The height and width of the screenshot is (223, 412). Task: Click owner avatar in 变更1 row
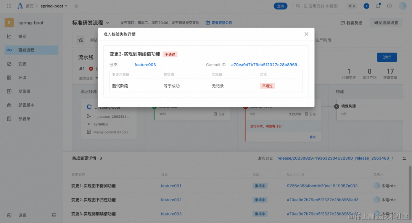(377, 186)
